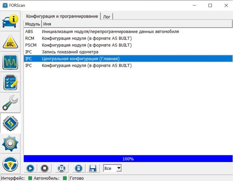Viewport: 233px width, 181px height.
Task: Click the 100% progress bar
Action: pos(128,159)
